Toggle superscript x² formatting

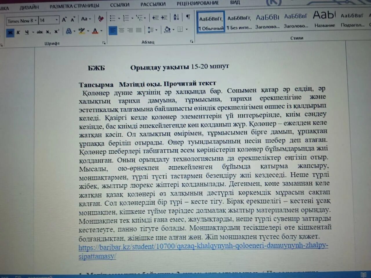click(57, 31)
